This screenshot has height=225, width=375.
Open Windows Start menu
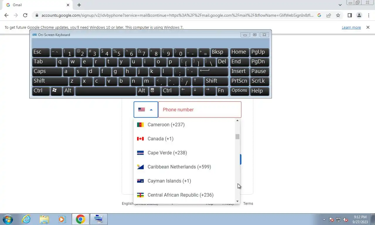(8, 219)
